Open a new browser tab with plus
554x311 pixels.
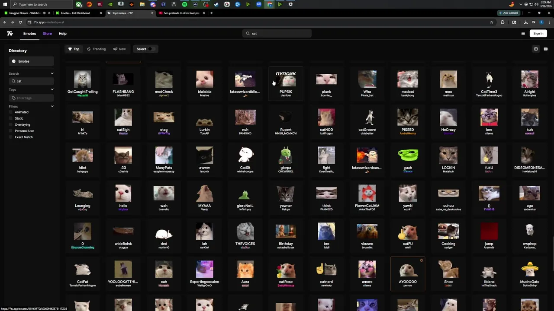coord(211,13)
